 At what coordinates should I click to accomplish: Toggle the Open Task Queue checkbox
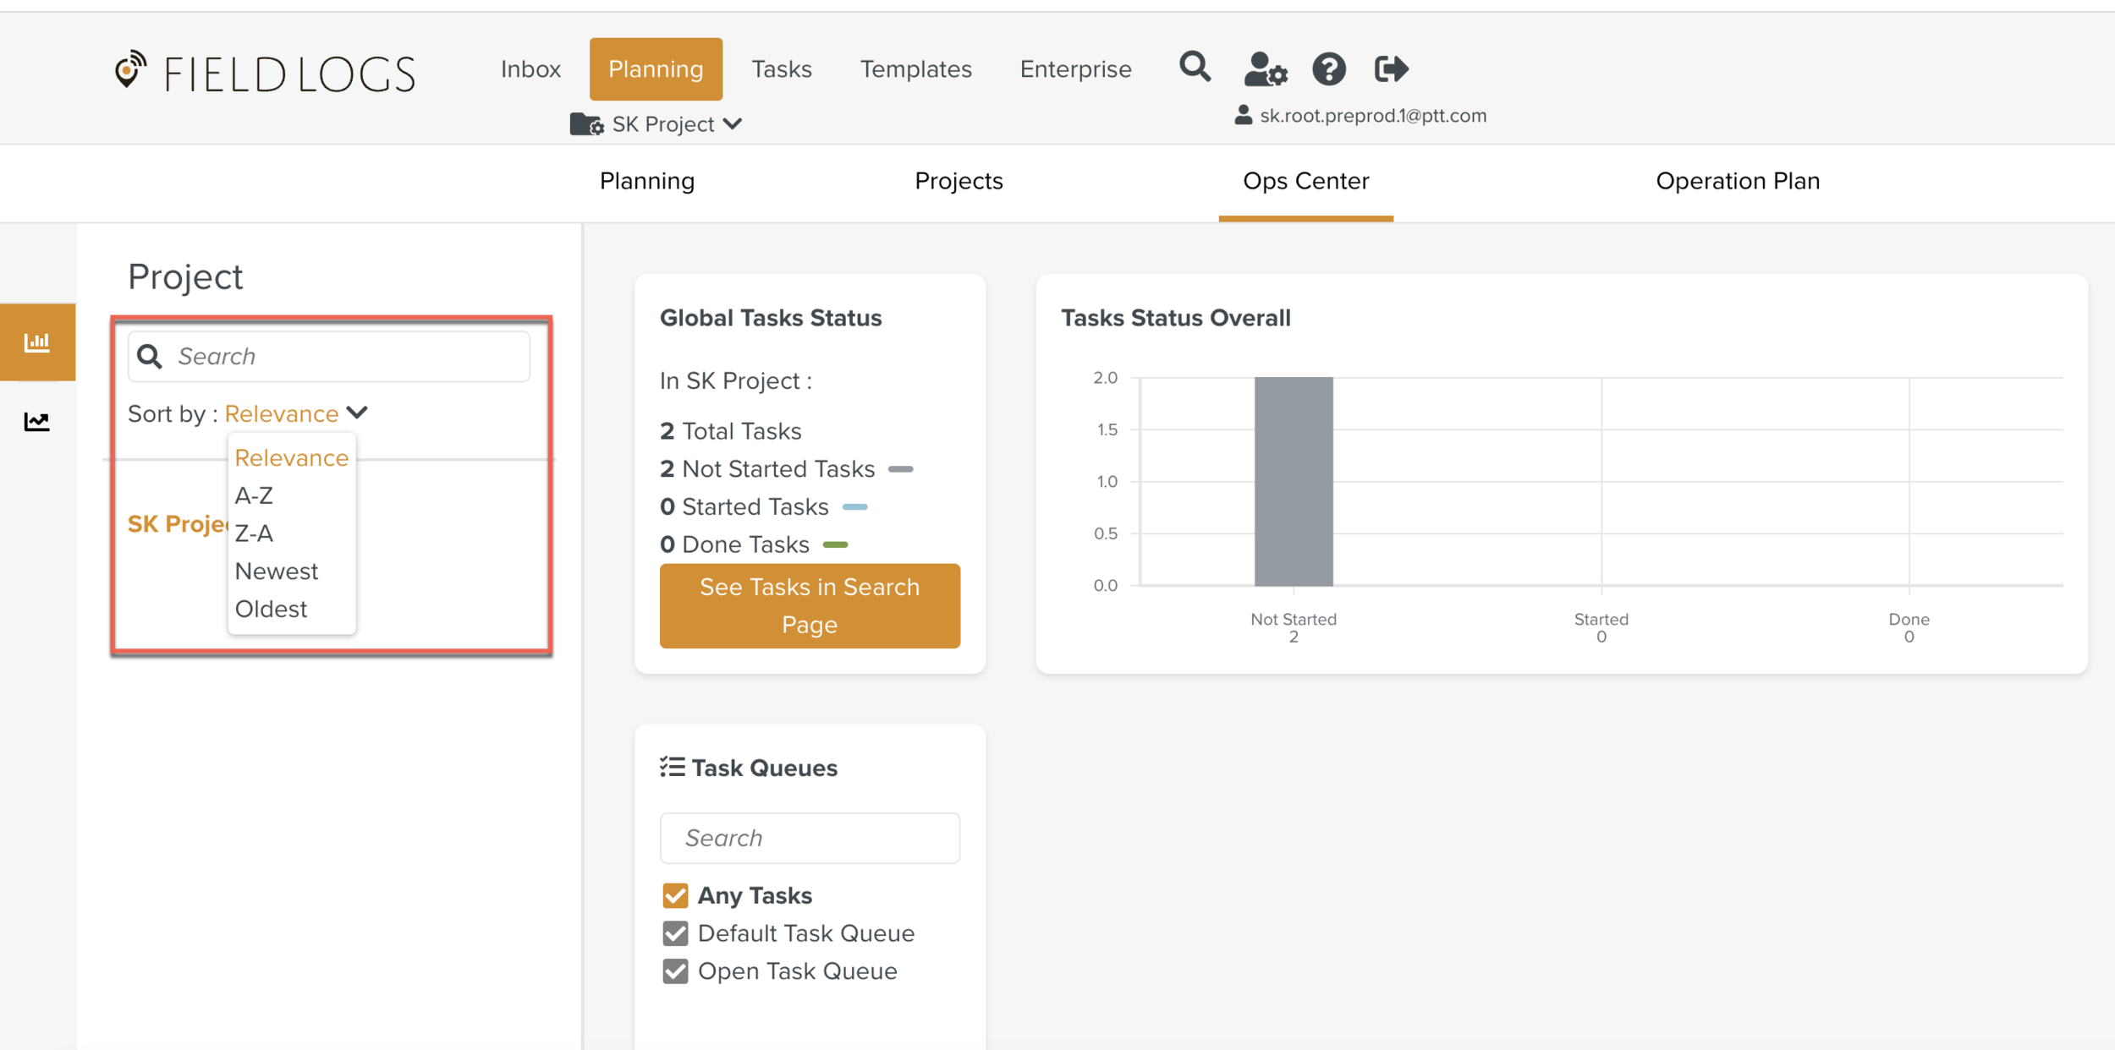(x=675, y=971)
